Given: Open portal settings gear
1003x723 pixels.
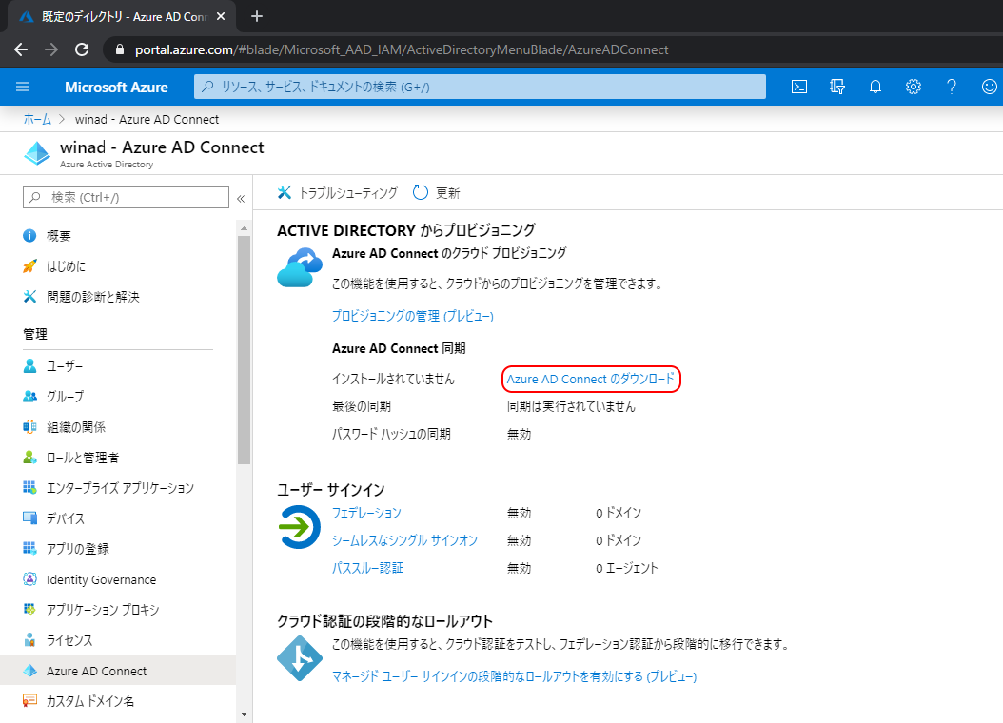Looking at the screenshot, I should pos(914,87).
